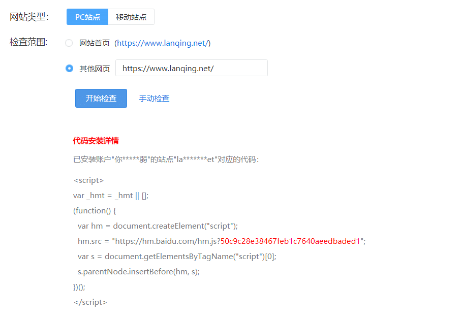This screenshot has width=461, height=317.
Task: Open the https://www.lanqing.net/ homepage link
Action: (x=163, y=43)
